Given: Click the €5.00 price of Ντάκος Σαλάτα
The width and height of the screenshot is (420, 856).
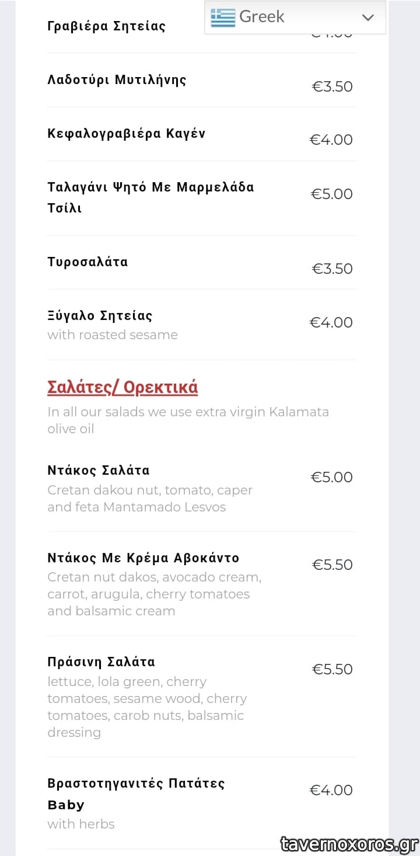Looking at the screenshot, I should (331, 477).
